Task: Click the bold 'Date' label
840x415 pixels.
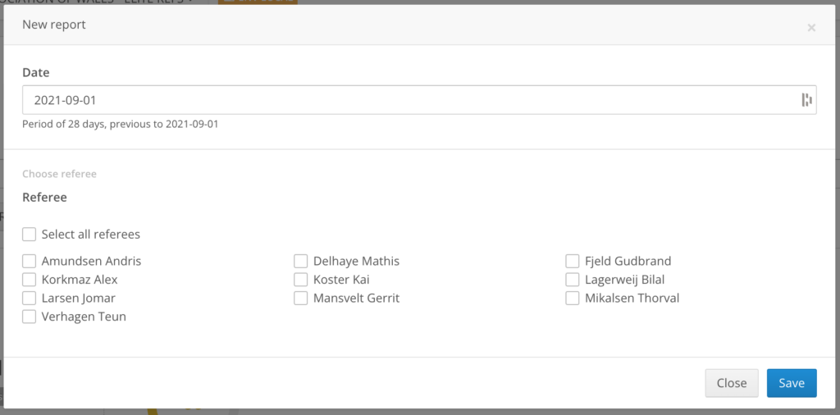Action: point(36,72)
